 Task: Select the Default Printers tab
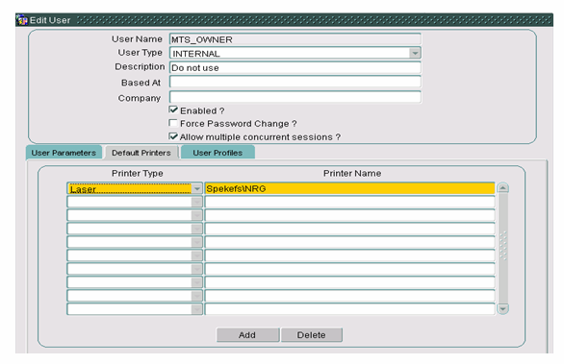tap(141, 153)
